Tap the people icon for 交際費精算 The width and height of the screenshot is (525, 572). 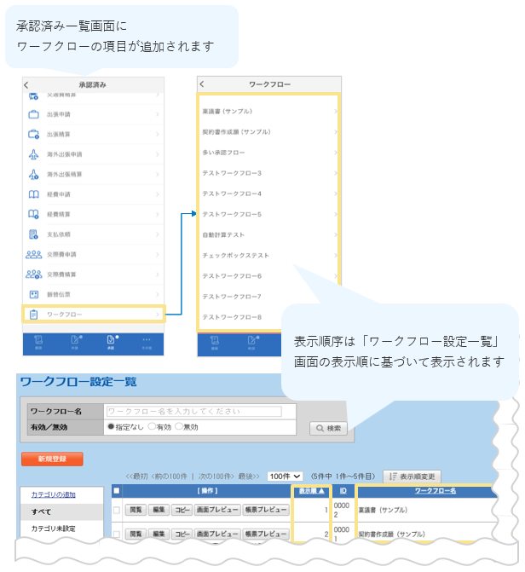click(33, 274)
